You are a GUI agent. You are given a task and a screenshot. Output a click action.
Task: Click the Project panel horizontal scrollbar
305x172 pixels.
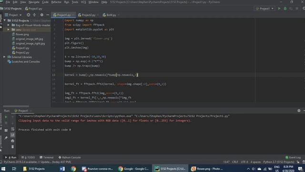[16, 106]
